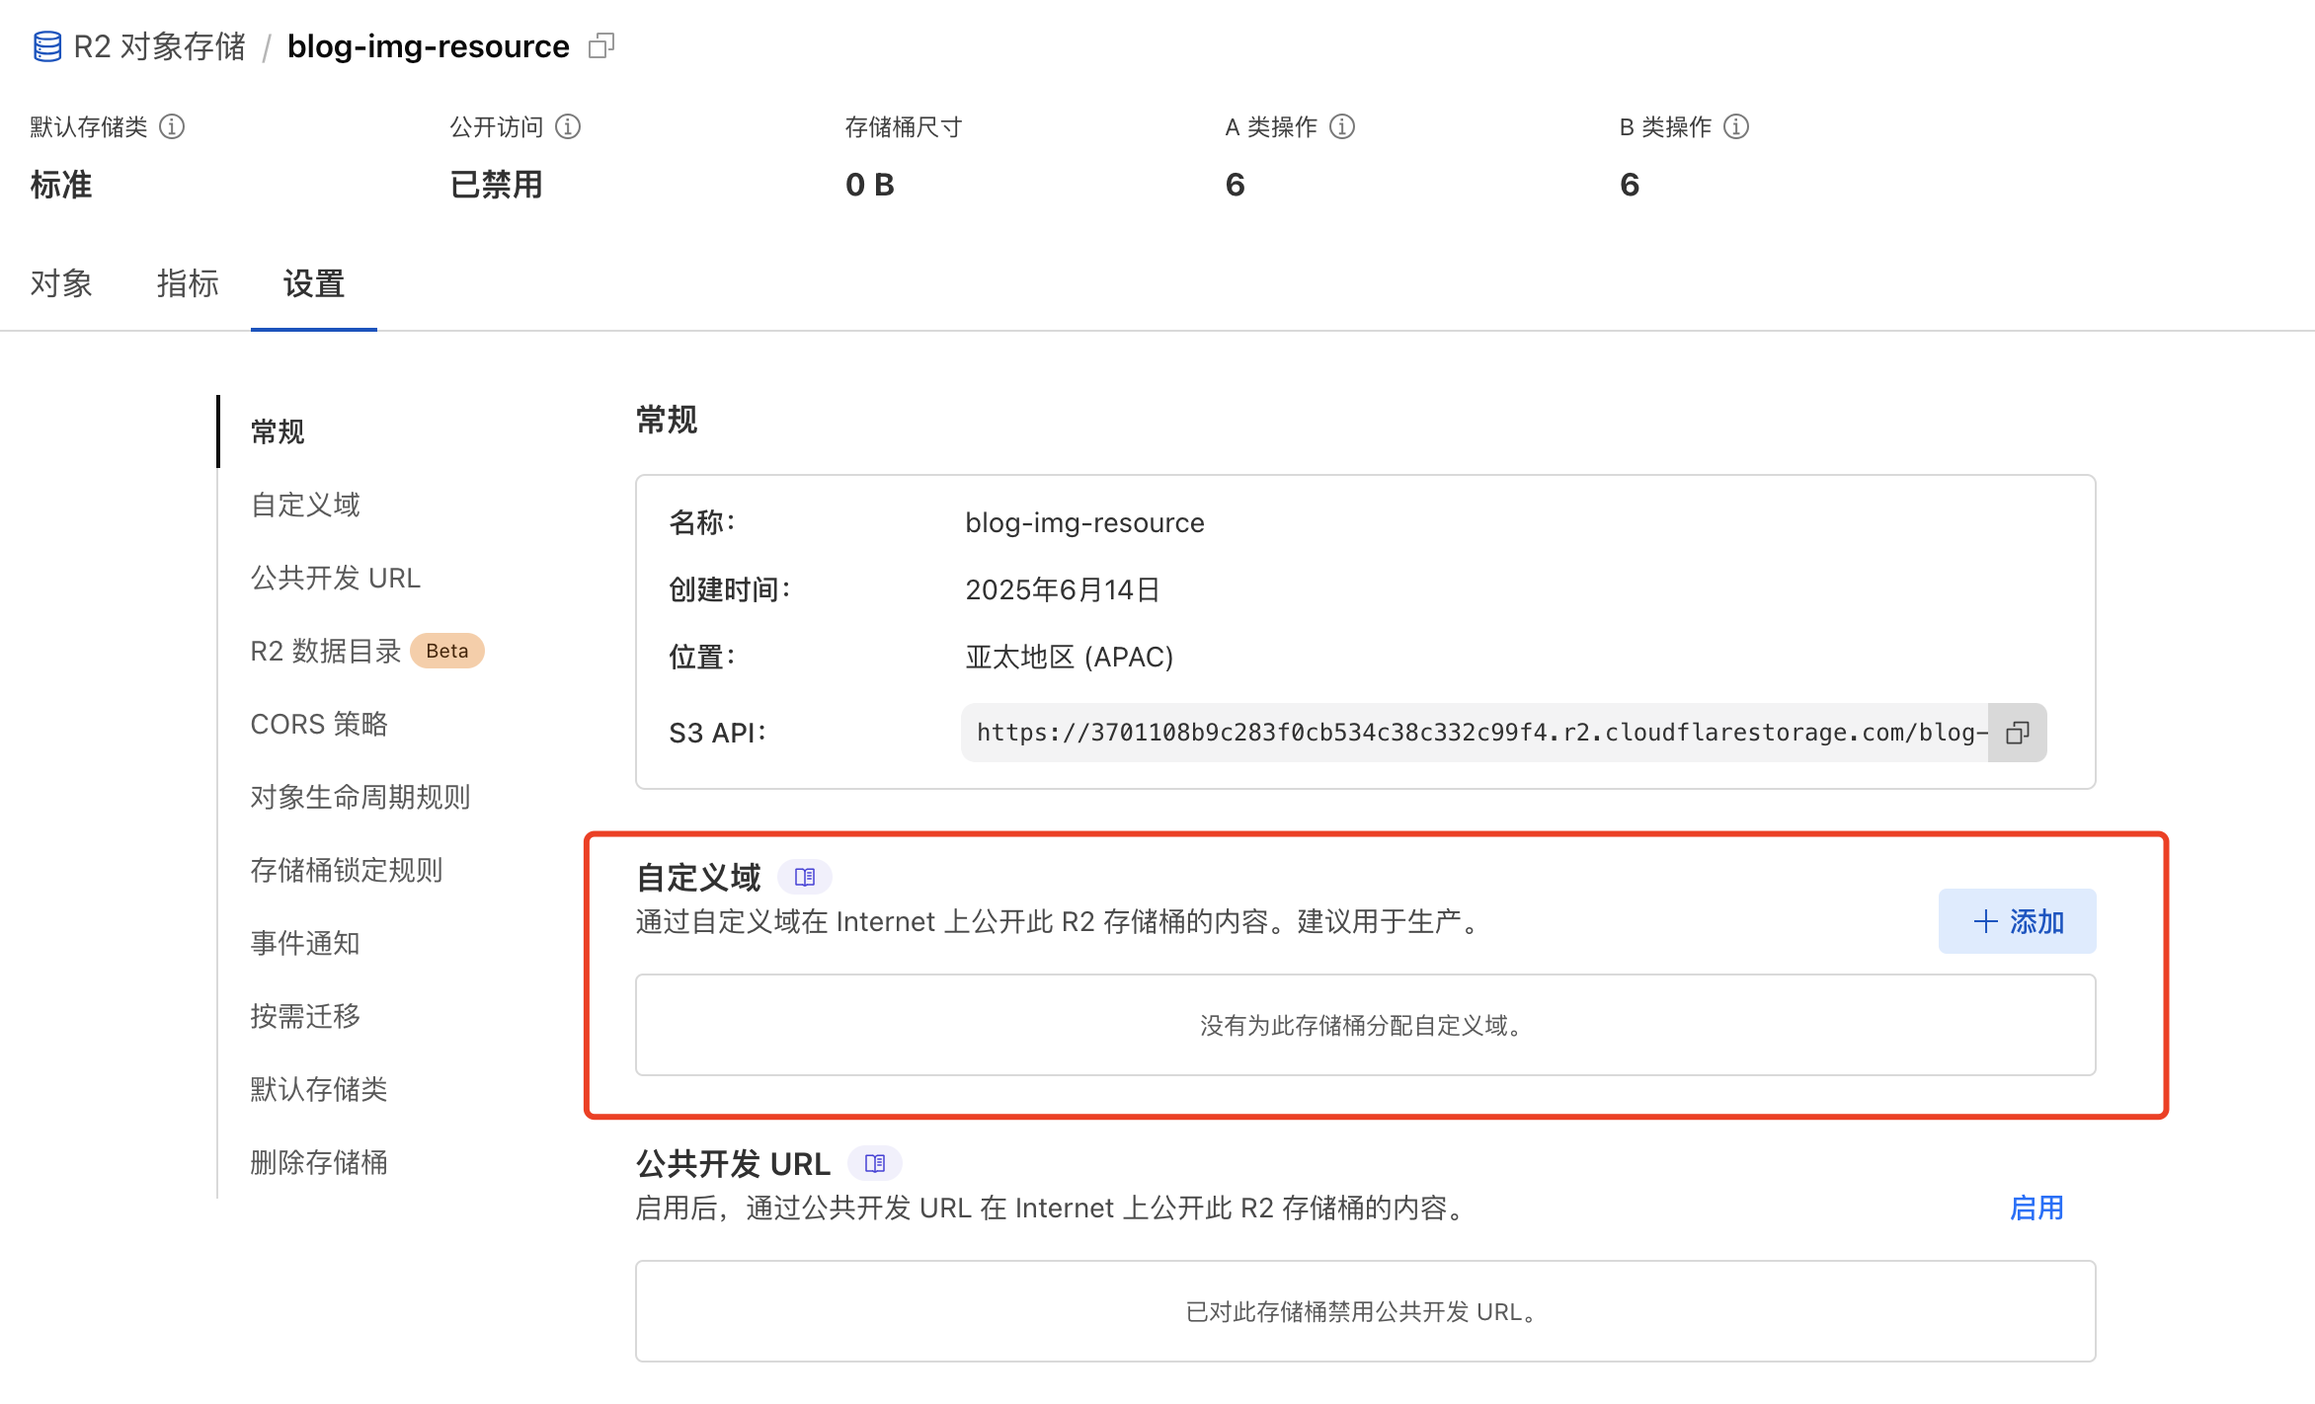Click the blog-img-resource breadcrumb title

[x=429, y=46]
